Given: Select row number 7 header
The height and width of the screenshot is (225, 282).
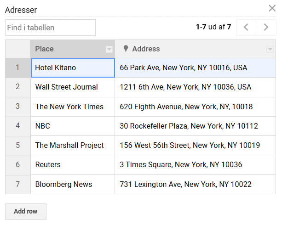Looking at the screenshot, I should point(17,185).
